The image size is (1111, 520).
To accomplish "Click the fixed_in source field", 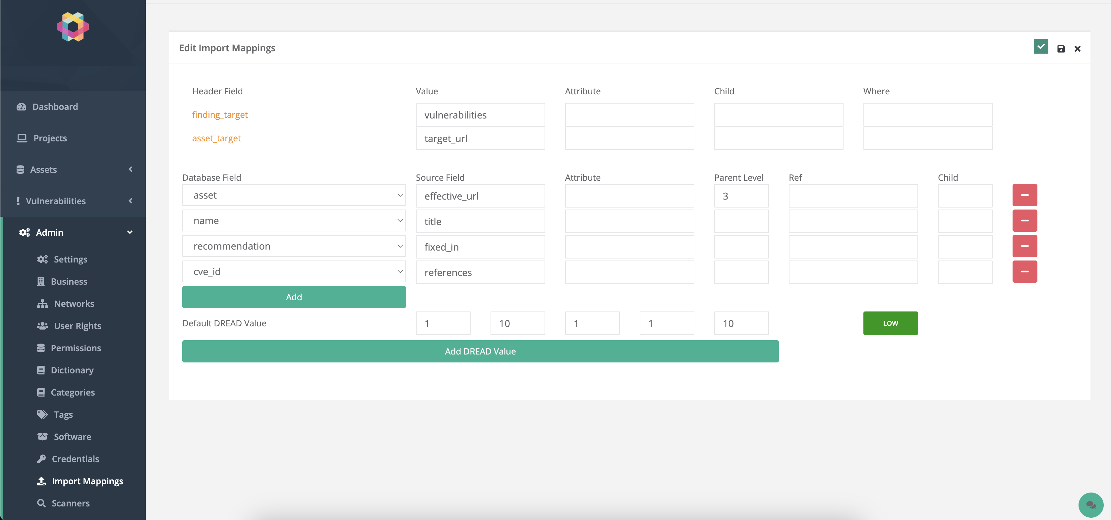I will tap(480, 247).
